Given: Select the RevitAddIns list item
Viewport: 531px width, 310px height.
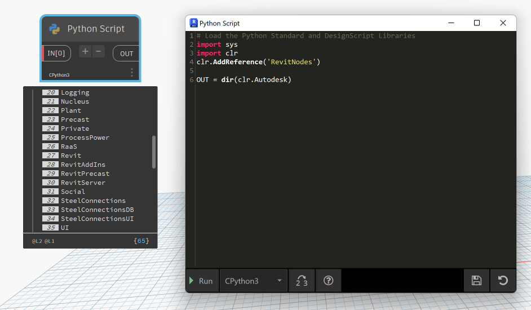Looking at the screenshot, I should click(x=83, y=165).
